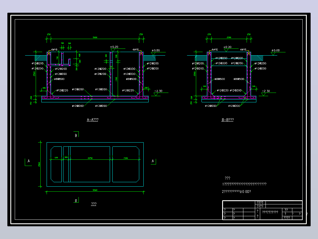Click the ±0.00 ground level label in A-A section
This screenshot has height=239, width=318.
point(156,51)
